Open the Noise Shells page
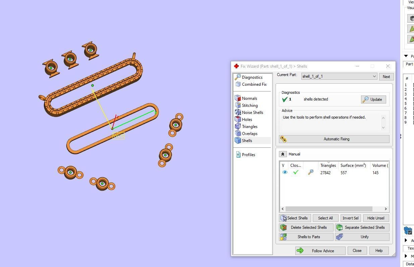The width and height of the screenshot is (414, 267). point(253,113)
